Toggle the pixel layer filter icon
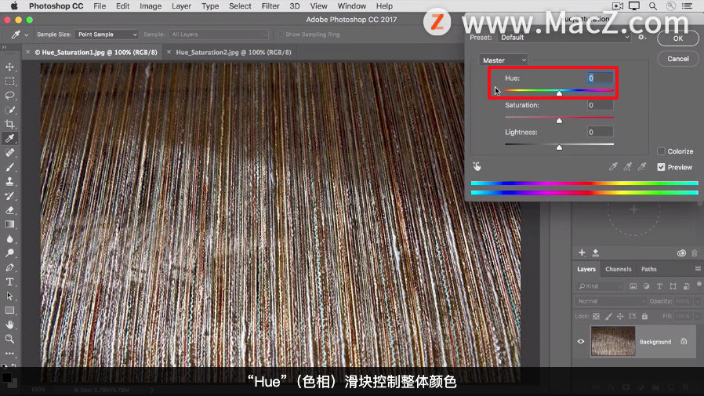704x396 pixels. (633, 286)
